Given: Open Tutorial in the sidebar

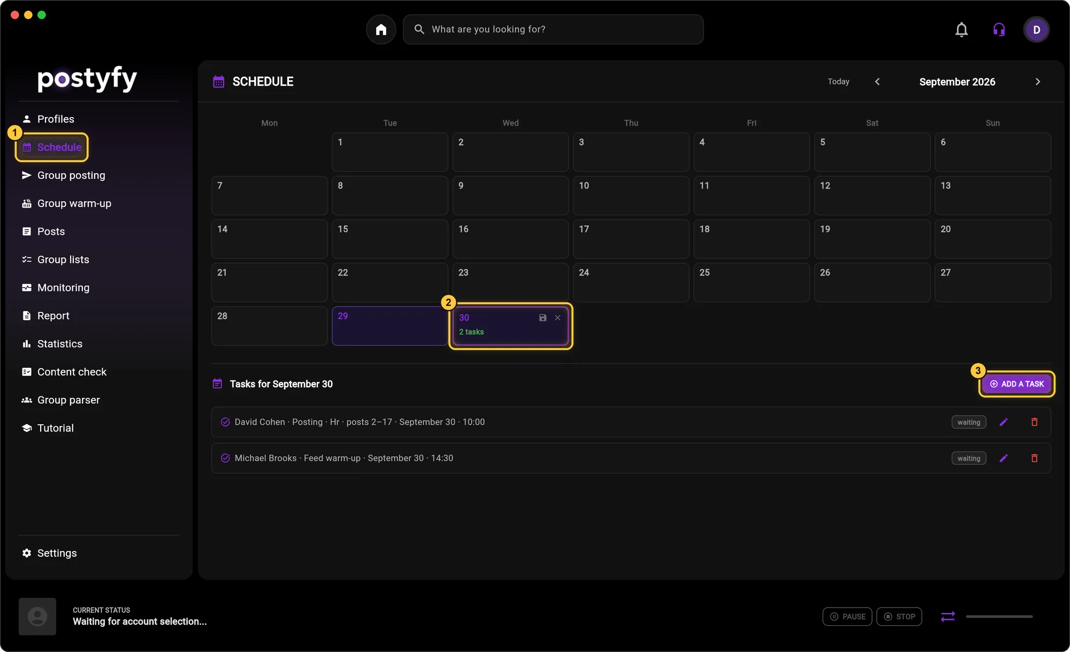Looking at the screenshot, I should pyautogui.click(x=48, y=428).
